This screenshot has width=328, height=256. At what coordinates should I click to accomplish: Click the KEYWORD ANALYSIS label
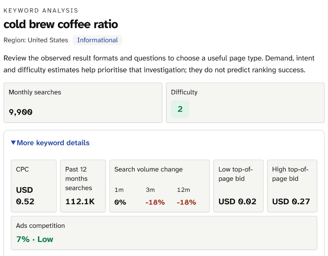pos(41,11)
